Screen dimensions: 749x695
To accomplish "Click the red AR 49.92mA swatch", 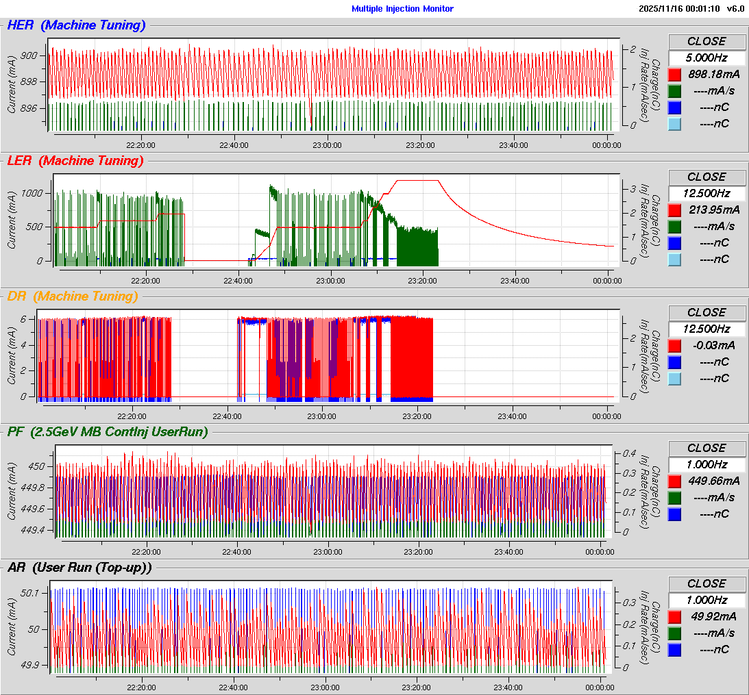I will pyautogui.click(x=675, y=616).
